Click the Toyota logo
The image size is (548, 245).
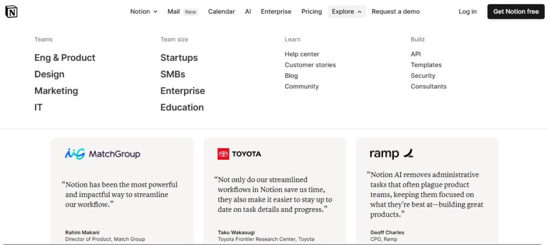[239, 154]
